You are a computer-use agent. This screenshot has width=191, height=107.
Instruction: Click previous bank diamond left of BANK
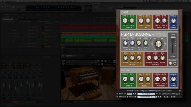[x=117, y=97]
